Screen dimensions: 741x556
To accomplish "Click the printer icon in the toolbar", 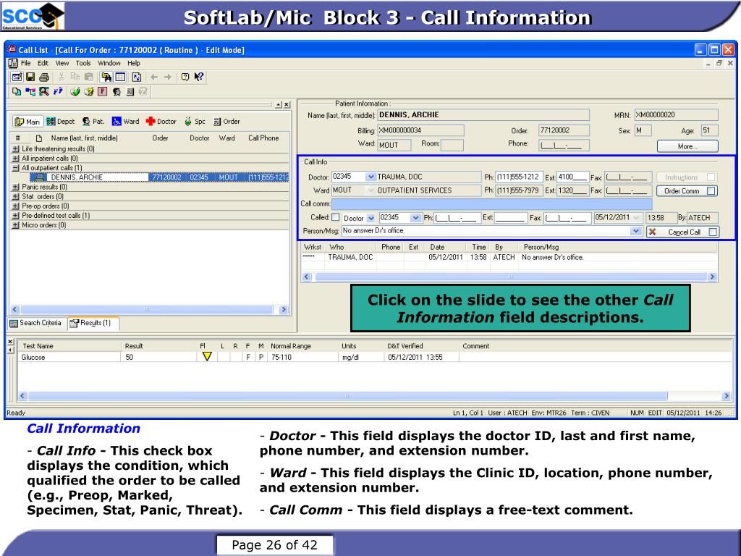I will point(44,77).
